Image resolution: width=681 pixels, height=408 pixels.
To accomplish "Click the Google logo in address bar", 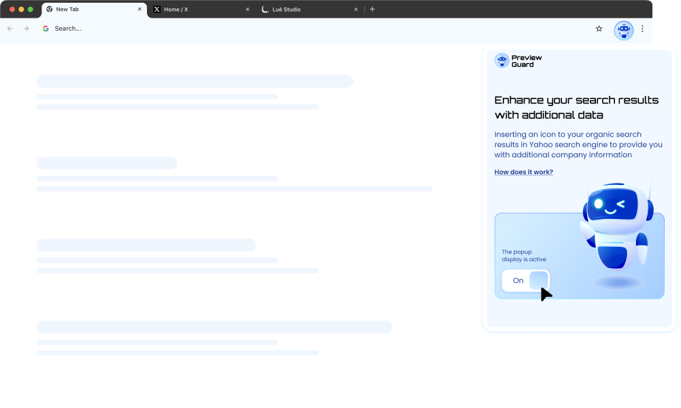I will tap(46, 29).
